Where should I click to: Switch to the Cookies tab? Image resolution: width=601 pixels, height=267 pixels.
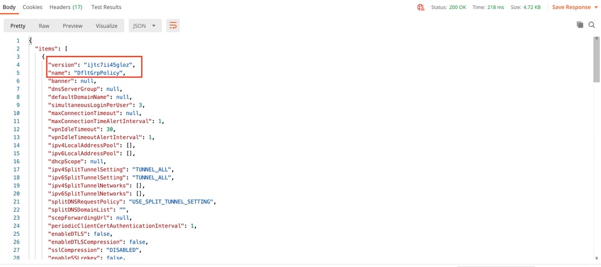(x=32, y=7)
